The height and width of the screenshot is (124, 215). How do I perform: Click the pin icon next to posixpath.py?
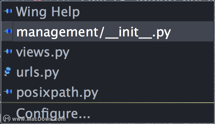7,91
